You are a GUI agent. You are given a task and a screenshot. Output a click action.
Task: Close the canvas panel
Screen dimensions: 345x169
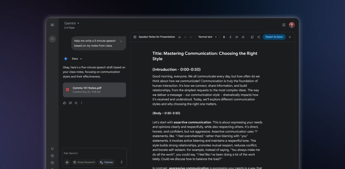point(290,37)
